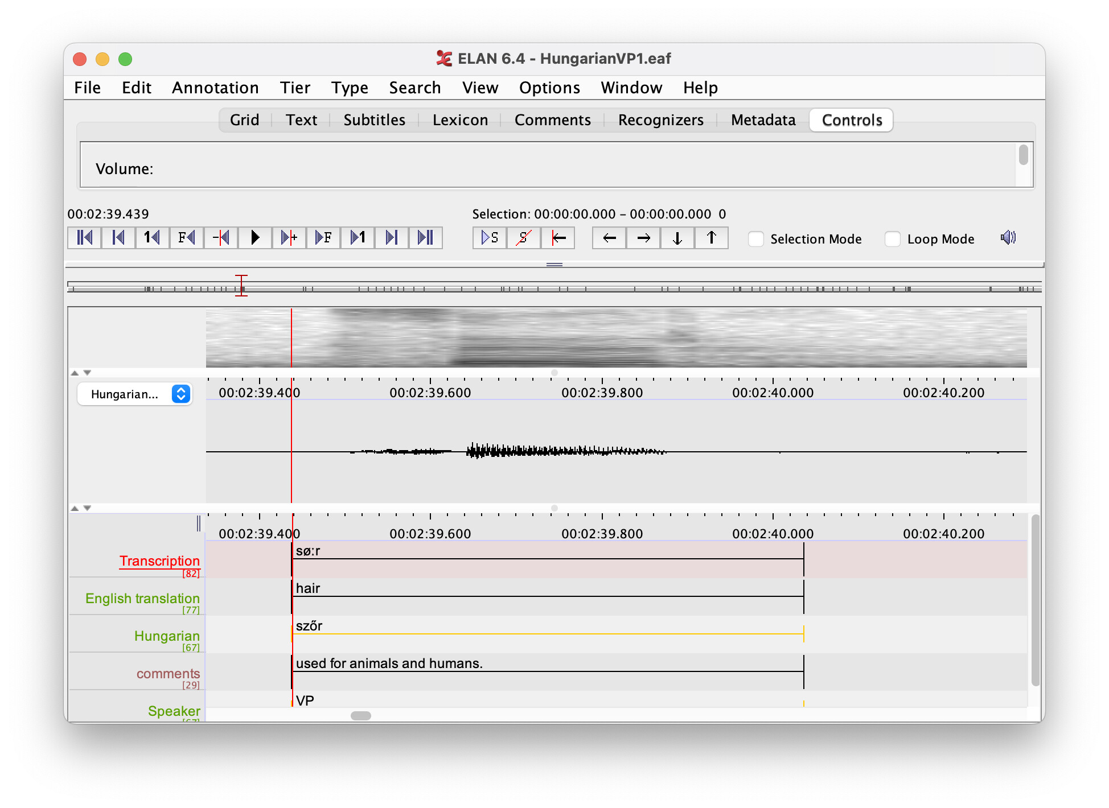Go to next scrollview button
Image resolution: width=1109 pixels, height=808 pixels.
[392, 237]
